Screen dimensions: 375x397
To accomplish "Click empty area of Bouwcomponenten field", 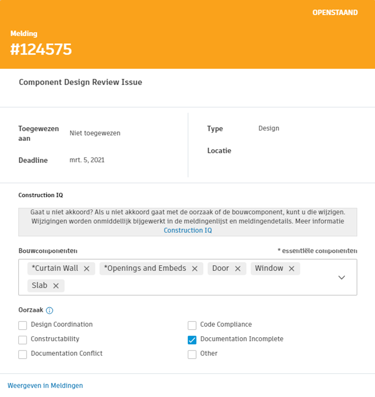I will (197, 286).
